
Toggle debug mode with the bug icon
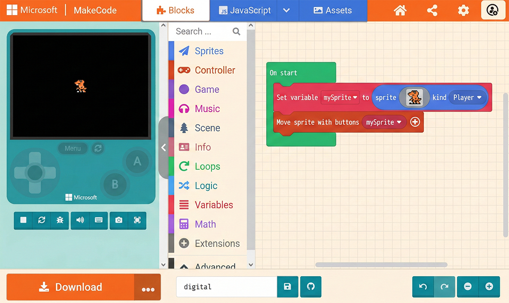tap(60, 220)
